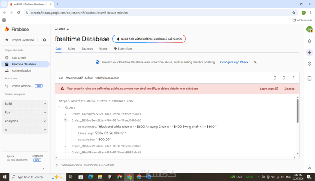Expand Order_2063e429 node

(x=65, y=146)
